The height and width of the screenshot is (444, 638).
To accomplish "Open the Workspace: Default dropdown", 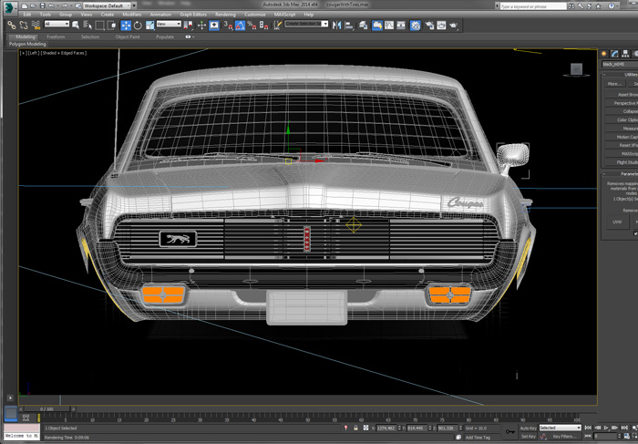I will point(109,5).
